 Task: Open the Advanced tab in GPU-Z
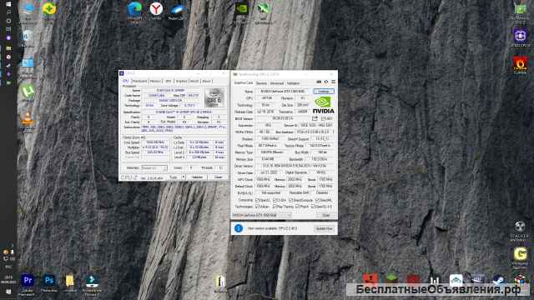click(x=277, y=83)
